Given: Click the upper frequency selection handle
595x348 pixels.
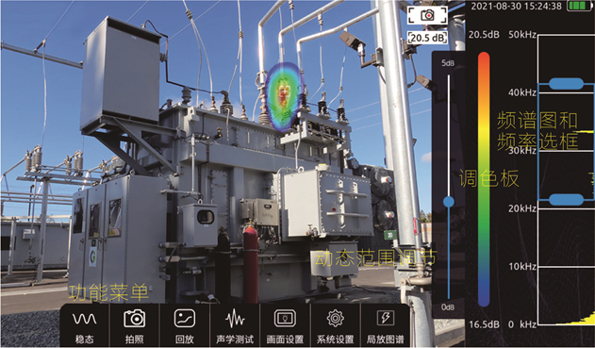Looking at the screenshot, I should pos(566,84).
